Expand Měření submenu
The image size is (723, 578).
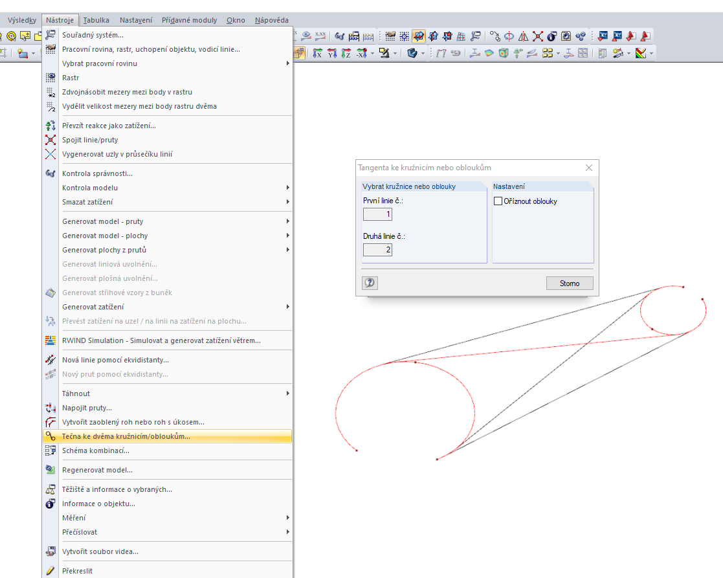(168, 518)
